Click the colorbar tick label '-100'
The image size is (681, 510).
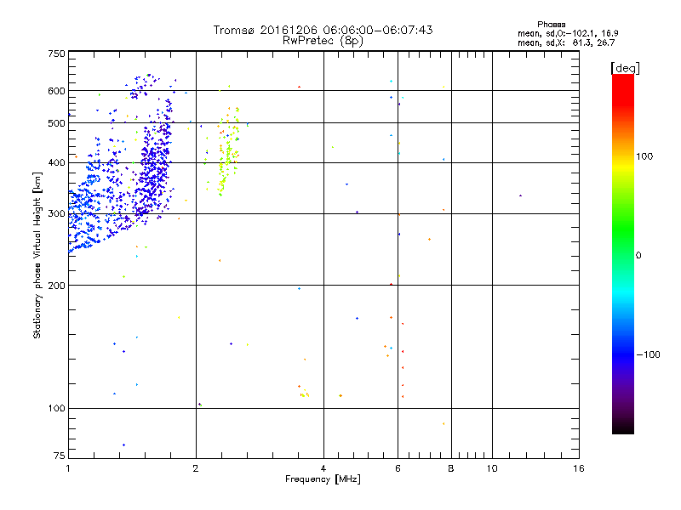coord(649,354)
